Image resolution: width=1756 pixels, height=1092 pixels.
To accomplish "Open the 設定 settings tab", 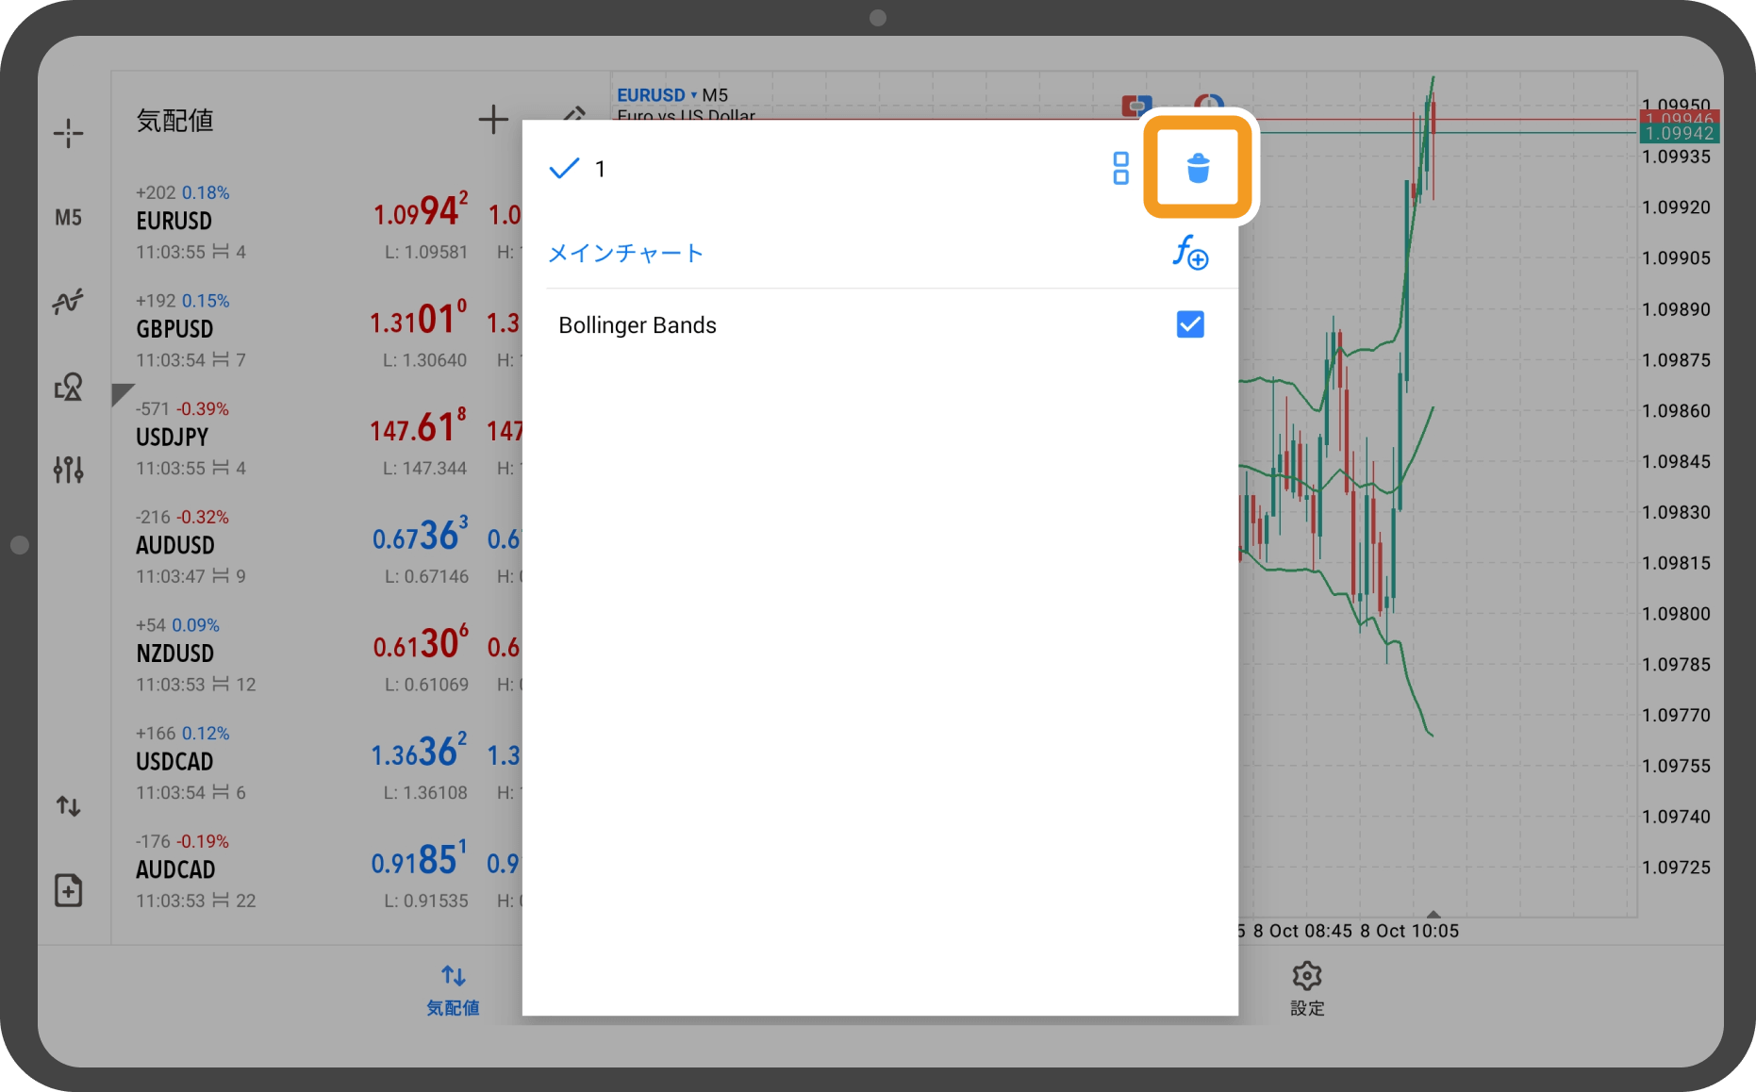I will 1307,990.
